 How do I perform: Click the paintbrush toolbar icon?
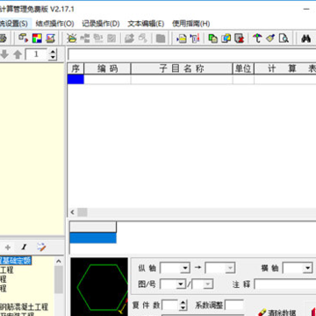[x=270, y=39]
